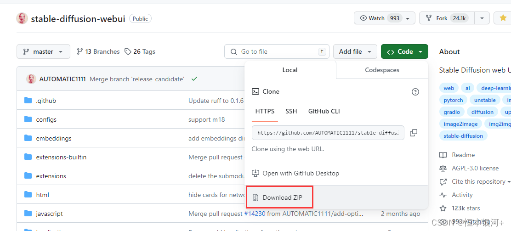511x231 pixels.
Task: Click the green commit status checkmark
Action: point(194,79)
